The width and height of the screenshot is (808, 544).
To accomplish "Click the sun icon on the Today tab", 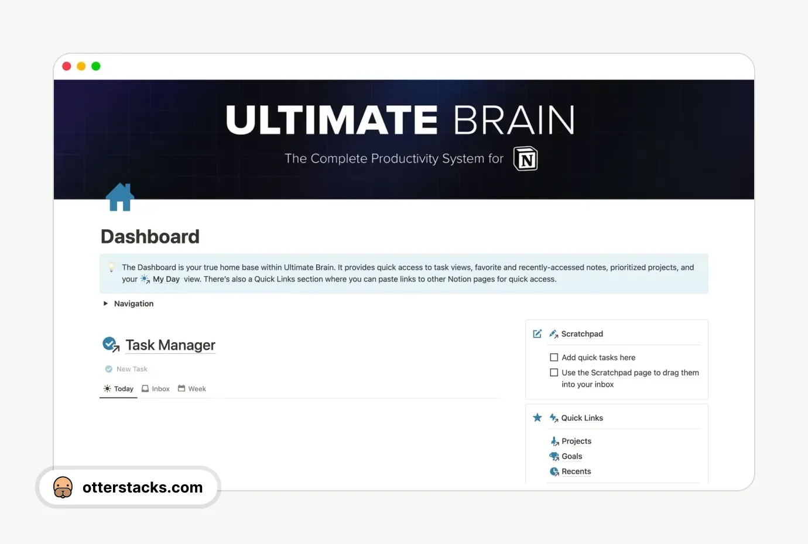I will point(107,388).
